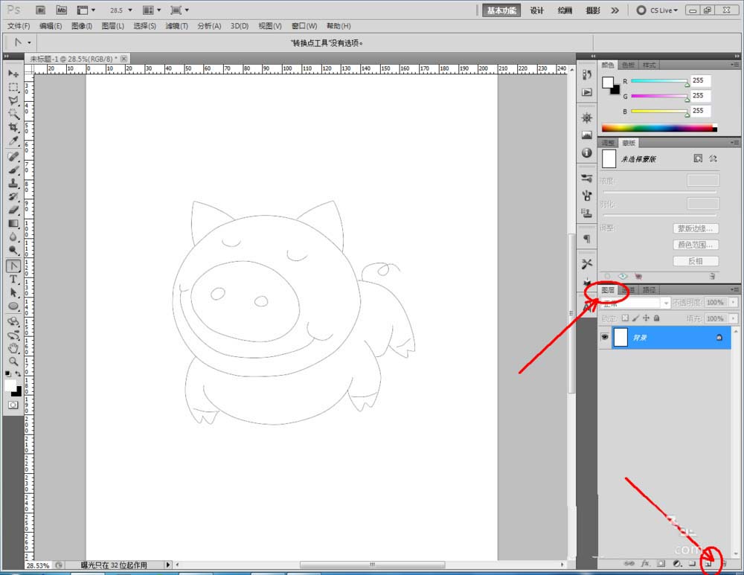
Task: Click the 基本功能 workspace button
Action: [502, 10]
